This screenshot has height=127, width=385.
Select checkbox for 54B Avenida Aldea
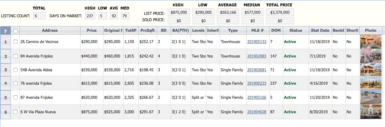(x=16, y=70)
